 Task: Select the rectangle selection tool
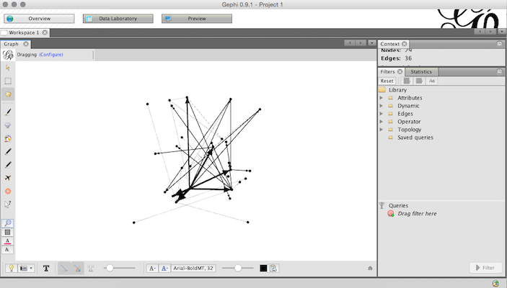coord(8,81)
